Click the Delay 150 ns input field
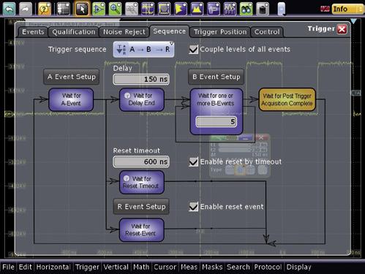The width and height of the screenshot is (365, 274). tap(141, 80)
